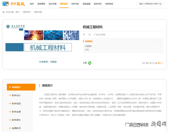The width and height of the screenshot is (170, 132).
Task: Share course via WeChat icon
Action: click(x=90, y=63)
